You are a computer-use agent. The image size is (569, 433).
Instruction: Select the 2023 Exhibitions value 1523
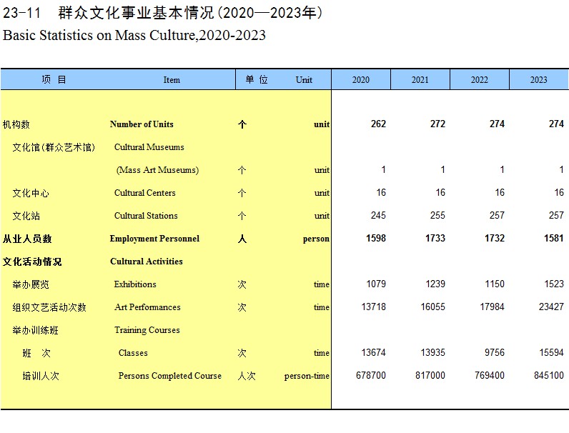553,284
